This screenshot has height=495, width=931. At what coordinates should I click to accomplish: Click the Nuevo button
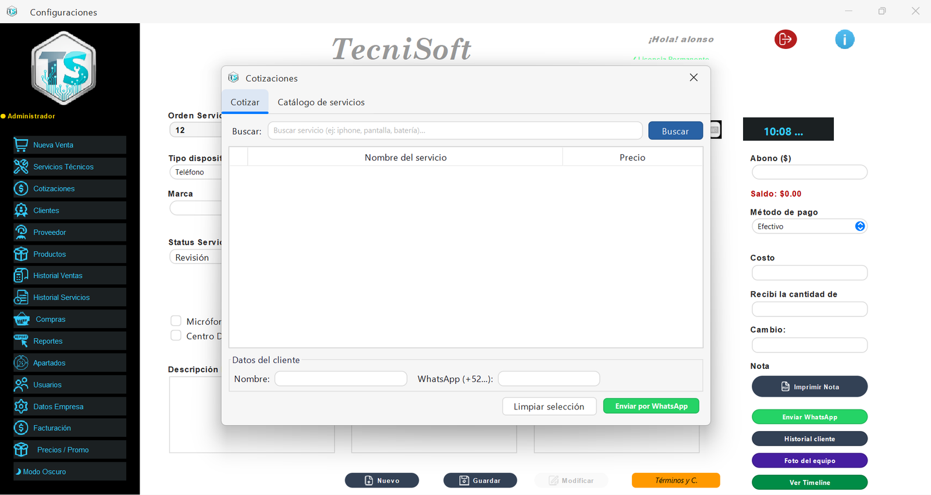(382, 480)
